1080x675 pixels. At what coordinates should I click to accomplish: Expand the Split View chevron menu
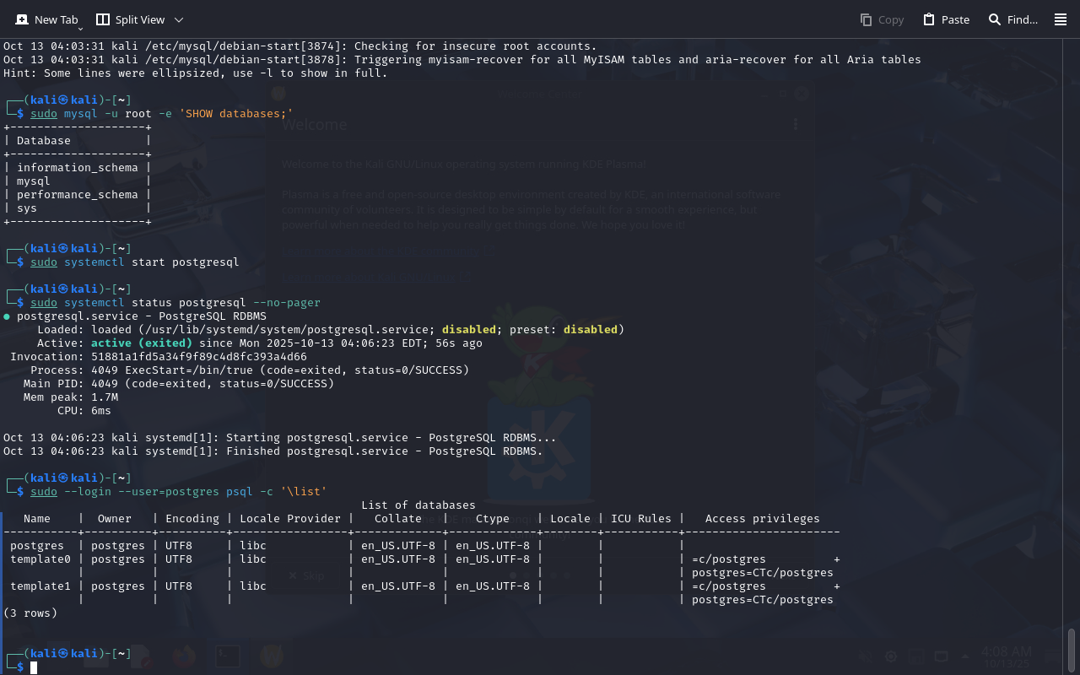click(x=178, y=19)
